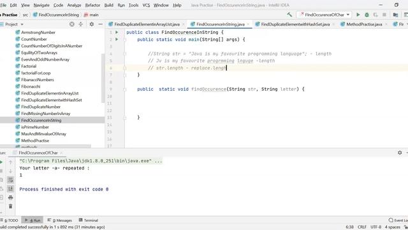Open the Tools menu
Screen dimensions: 408x230
(x=133, y=5)
